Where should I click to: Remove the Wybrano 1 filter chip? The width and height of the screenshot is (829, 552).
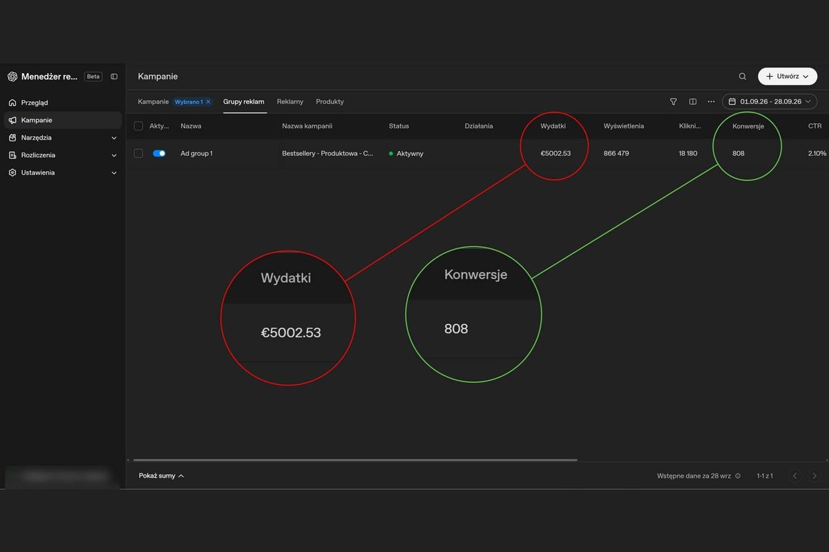click(208, 102)
